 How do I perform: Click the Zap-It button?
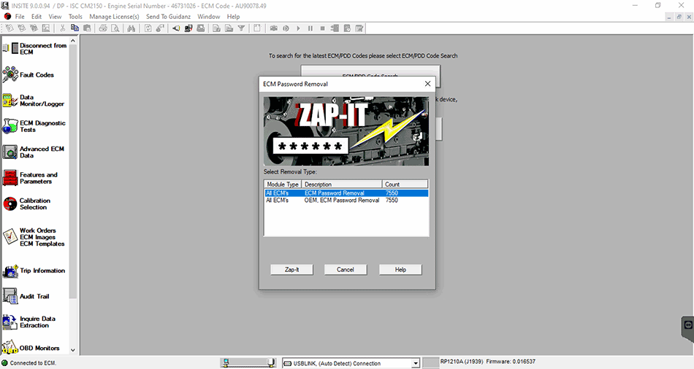[291, 270]
